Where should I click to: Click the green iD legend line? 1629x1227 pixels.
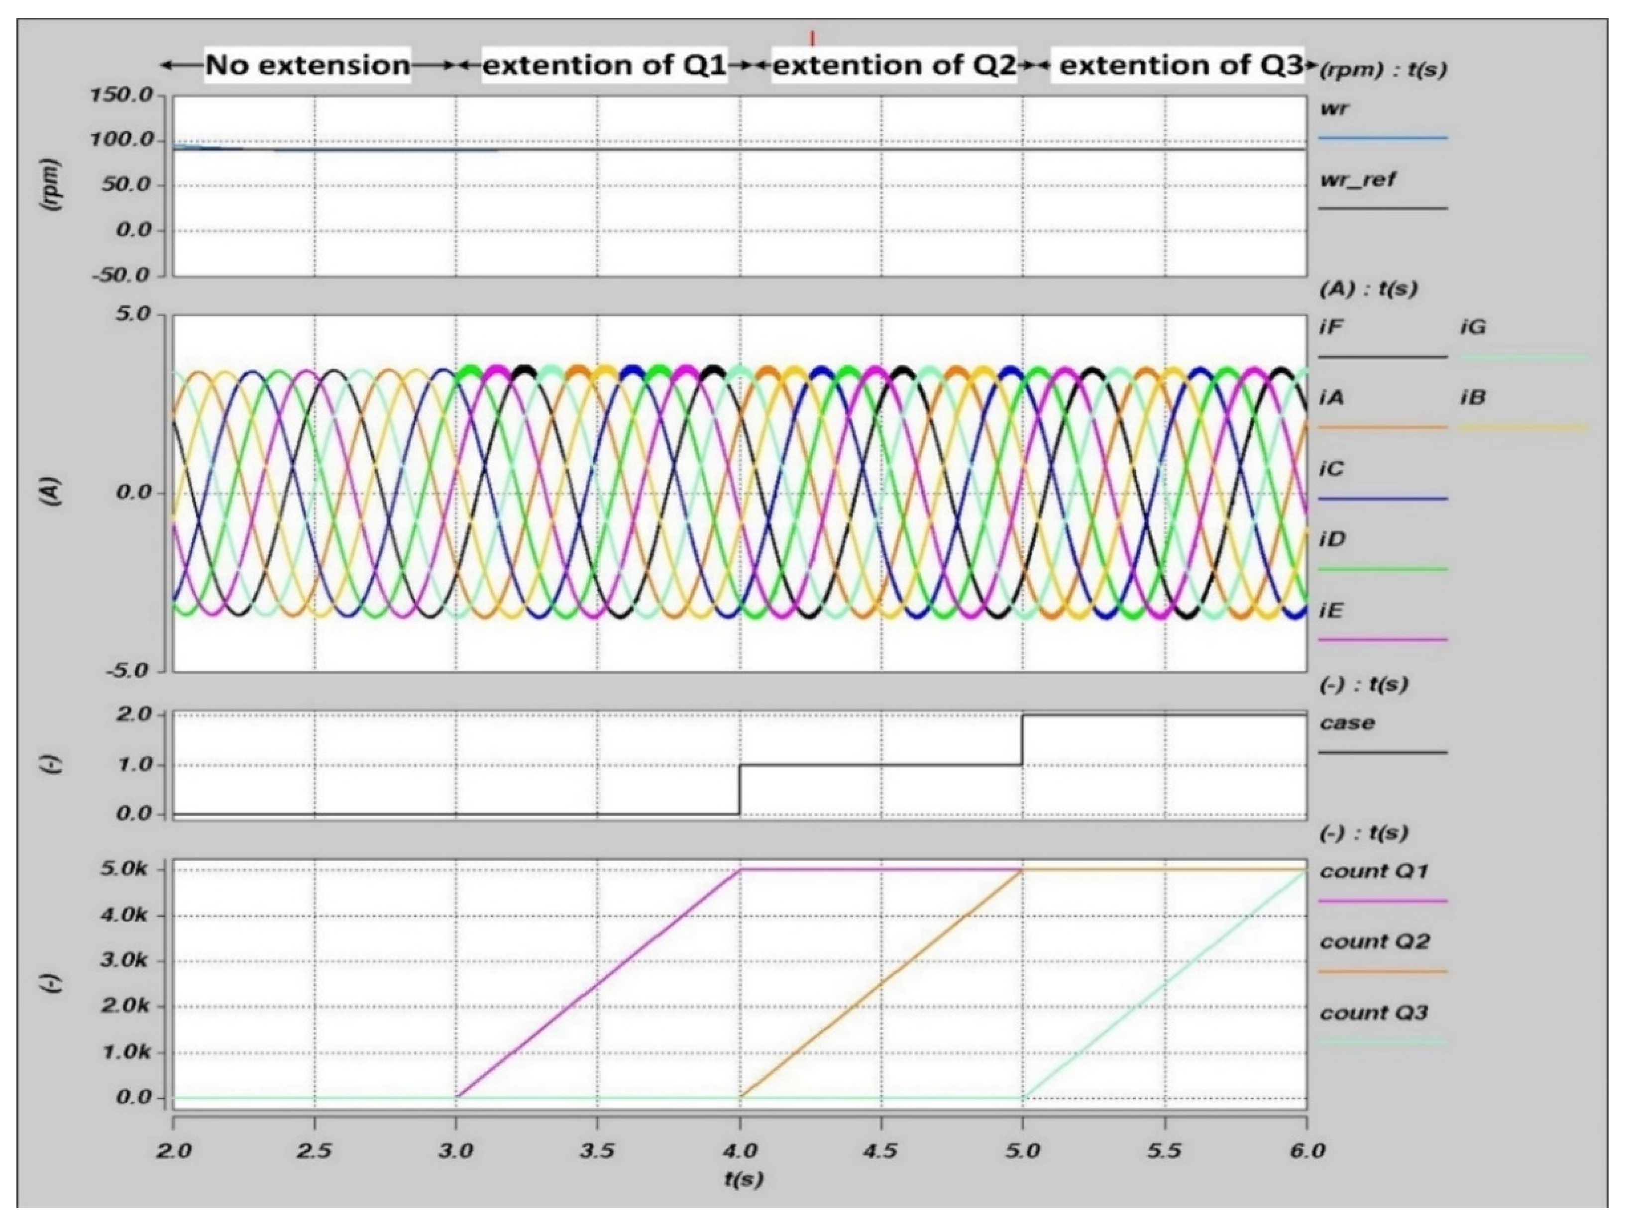pyautogui.click(x=1382, y=569)
